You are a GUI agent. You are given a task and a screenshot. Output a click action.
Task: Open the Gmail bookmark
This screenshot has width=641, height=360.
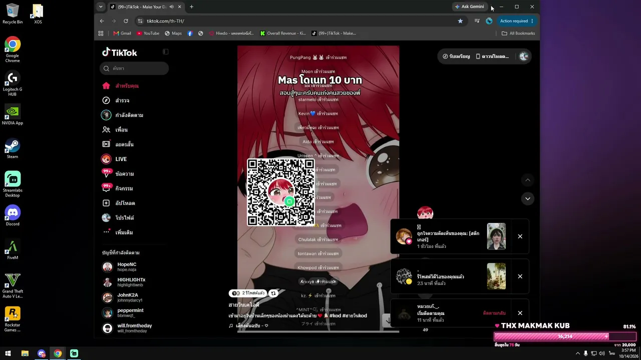click(122, 33)
